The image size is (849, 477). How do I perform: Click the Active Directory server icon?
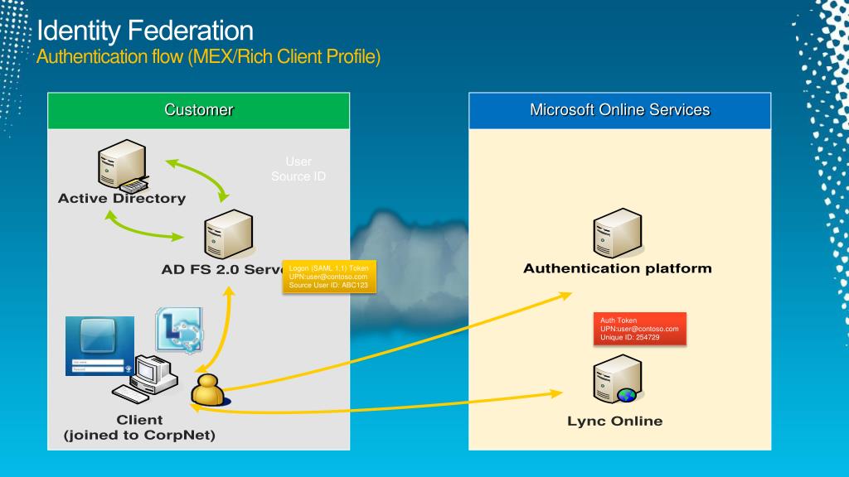(x=123, y=166)
